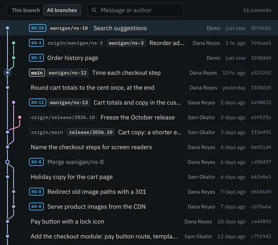
Task: Select Pay button with a lock icon commit
Action: [68, 221]
